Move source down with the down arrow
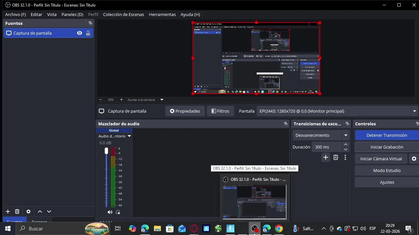 click(49, 211)
